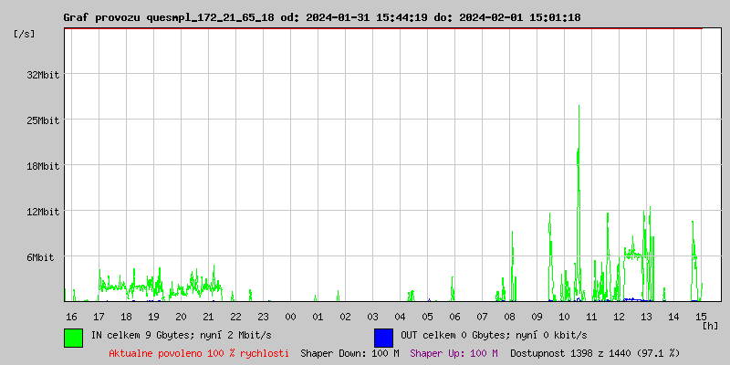
Task: Click the '[h]' hours axis label
Action: point(711,326)
